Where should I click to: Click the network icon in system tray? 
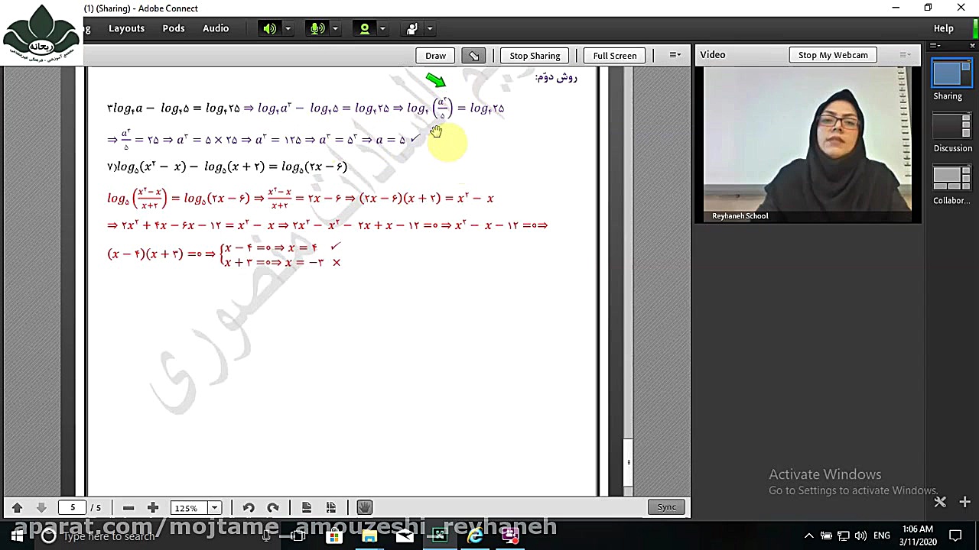point(844,536)
